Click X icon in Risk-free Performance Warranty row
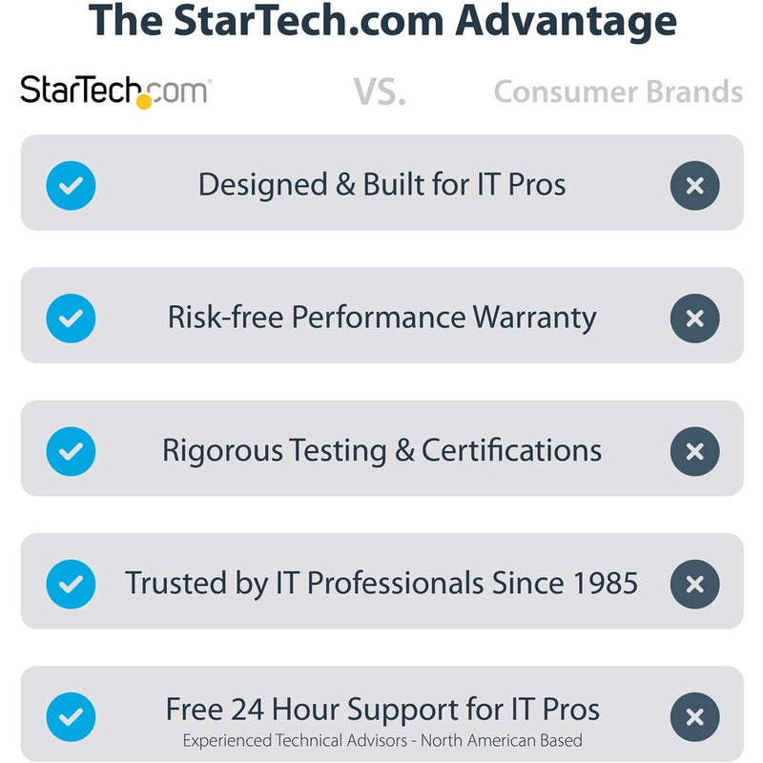The image size is (763, 763). point(694,318)
